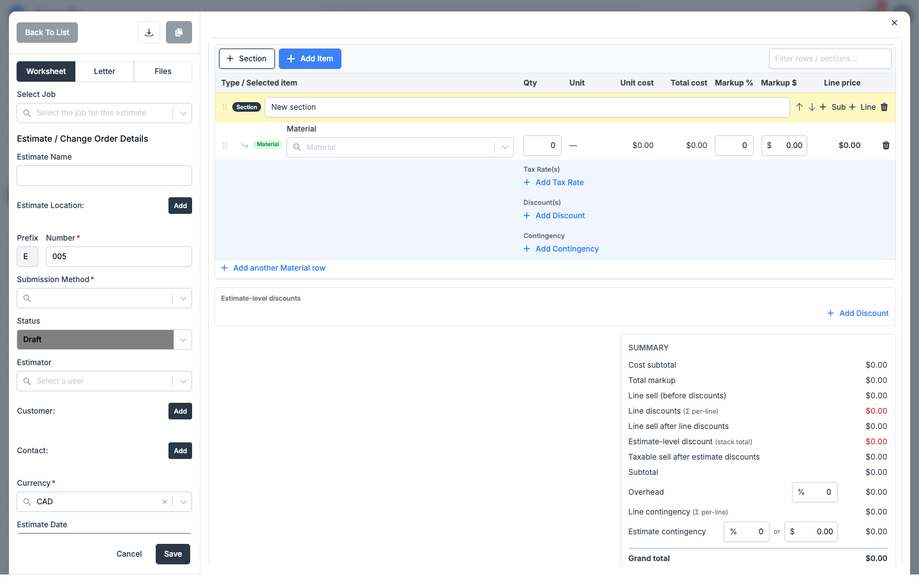Click the Section button in toolbar

247,59
